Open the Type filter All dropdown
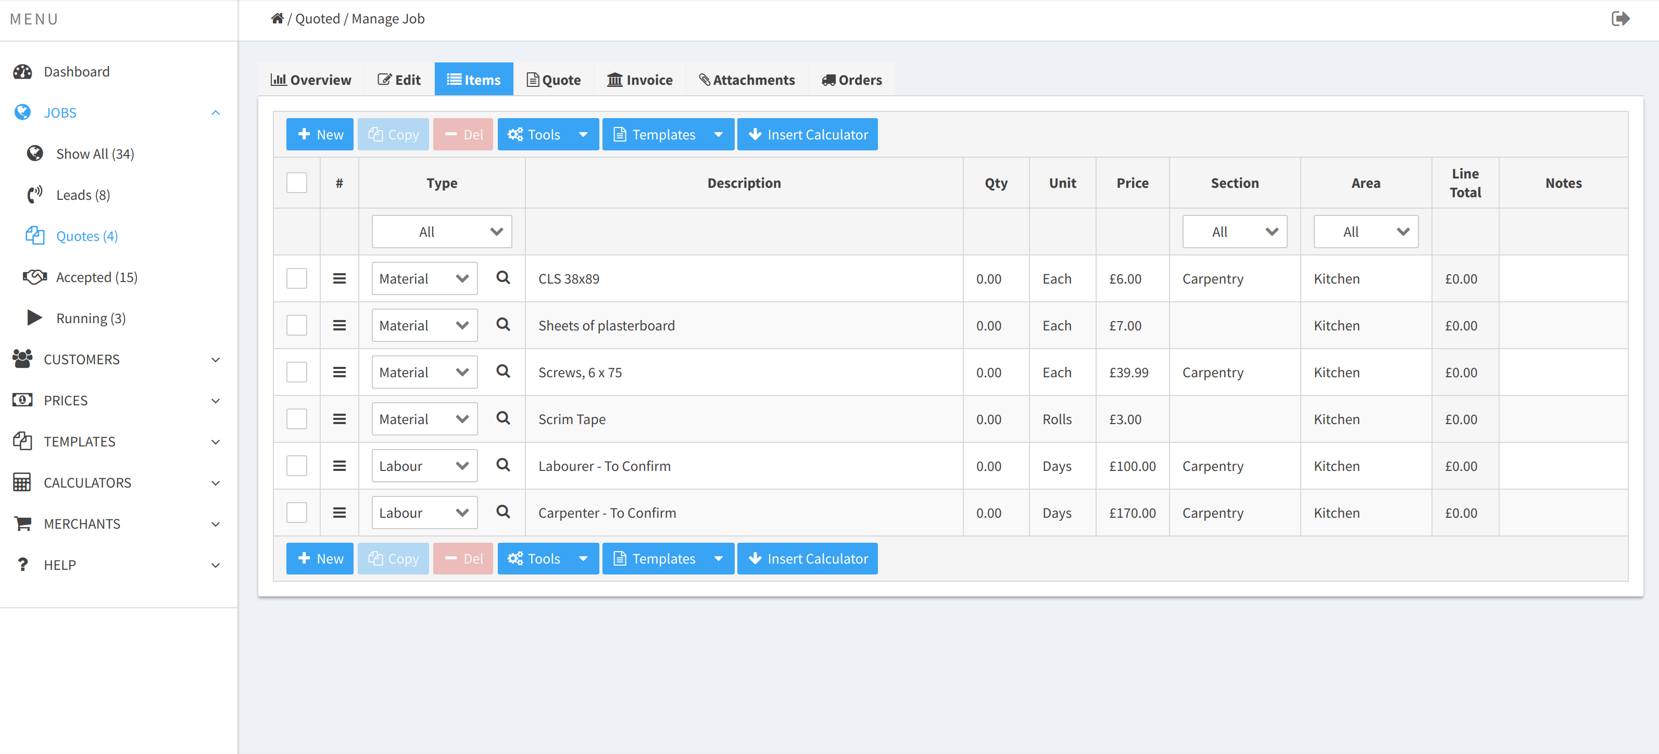The height and width of the screenshot is (754, 1659). (442, 232)
